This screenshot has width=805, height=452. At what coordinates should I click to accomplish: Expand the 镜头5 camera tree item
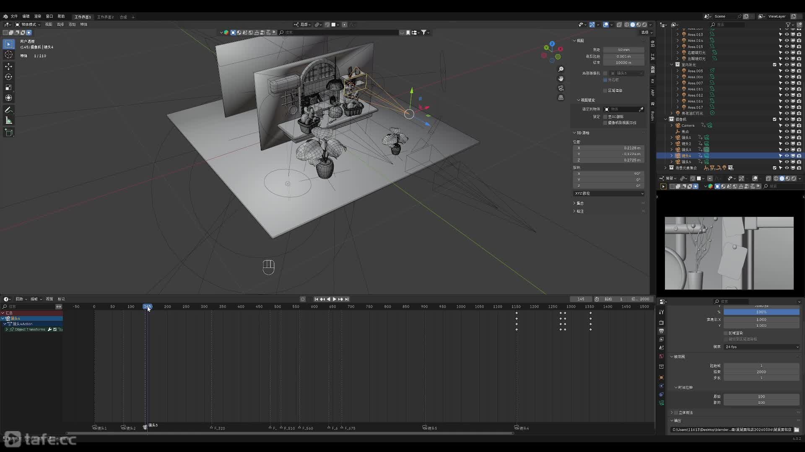coord(672,162)
